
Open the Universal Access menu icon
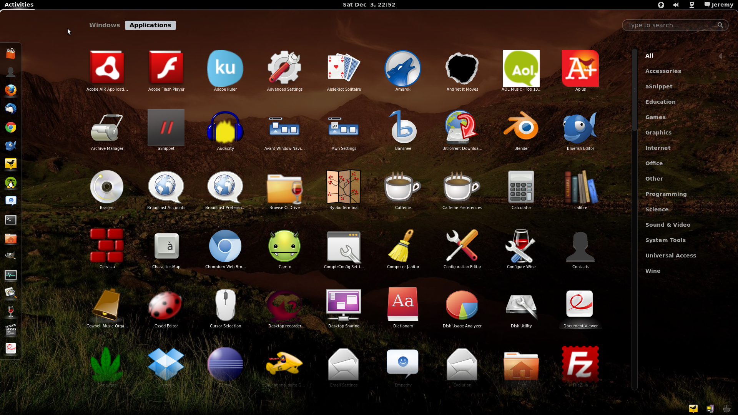coord(661,5)
